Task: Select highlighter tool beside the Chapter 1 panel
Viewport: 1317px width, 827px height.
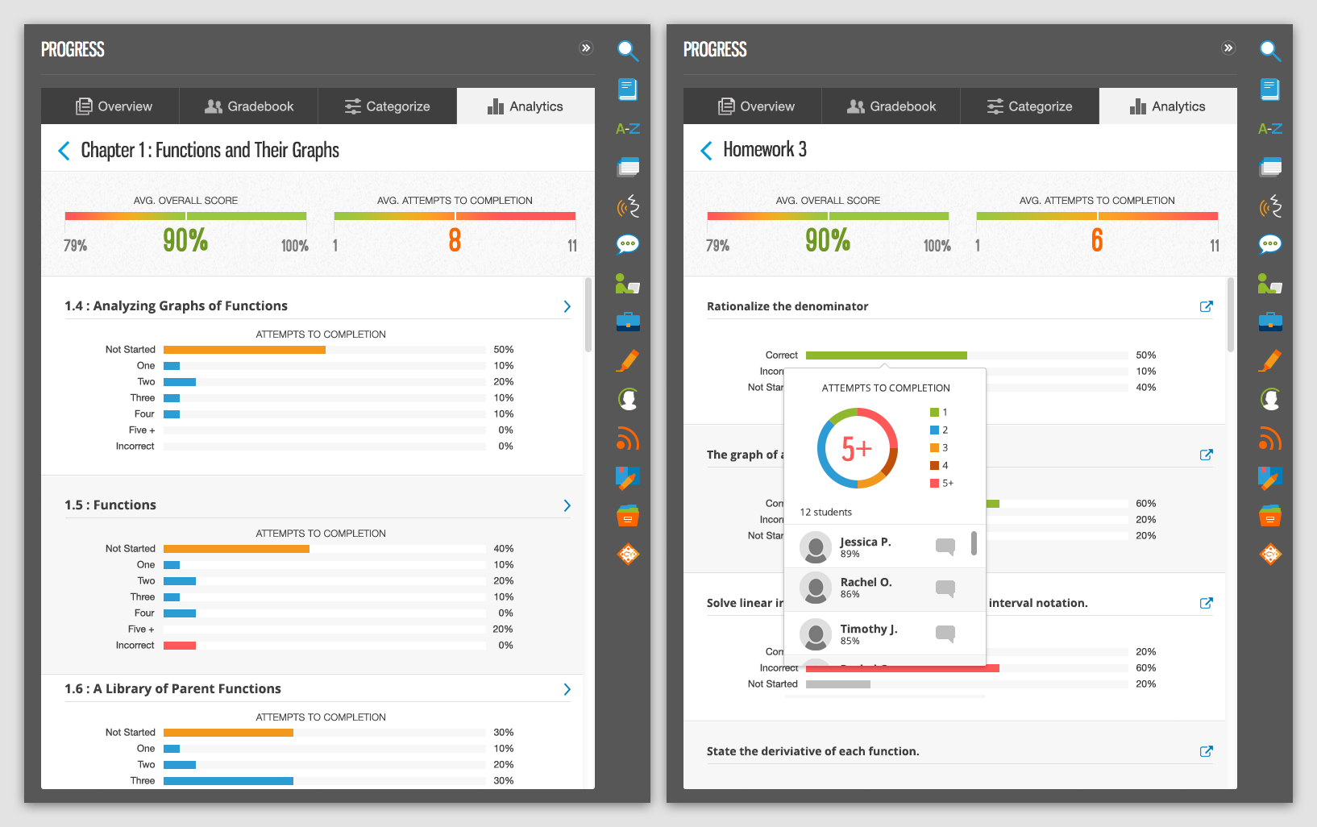Action: click(x=627, y=360)
